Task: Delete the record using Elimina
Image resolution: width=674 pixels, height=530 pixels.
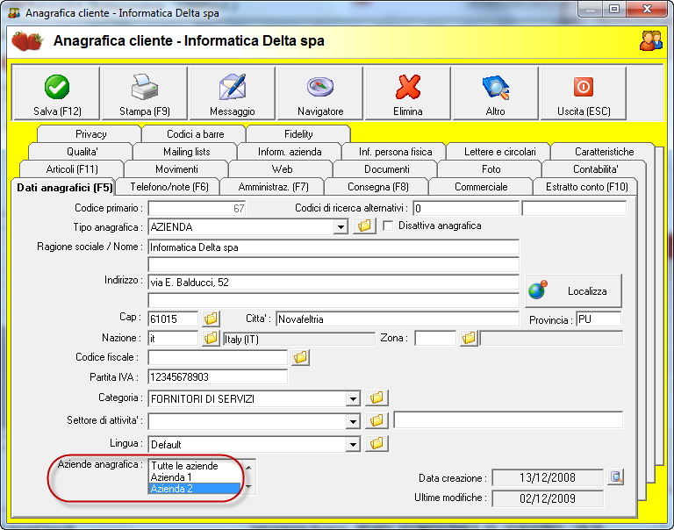Action: 408,93
